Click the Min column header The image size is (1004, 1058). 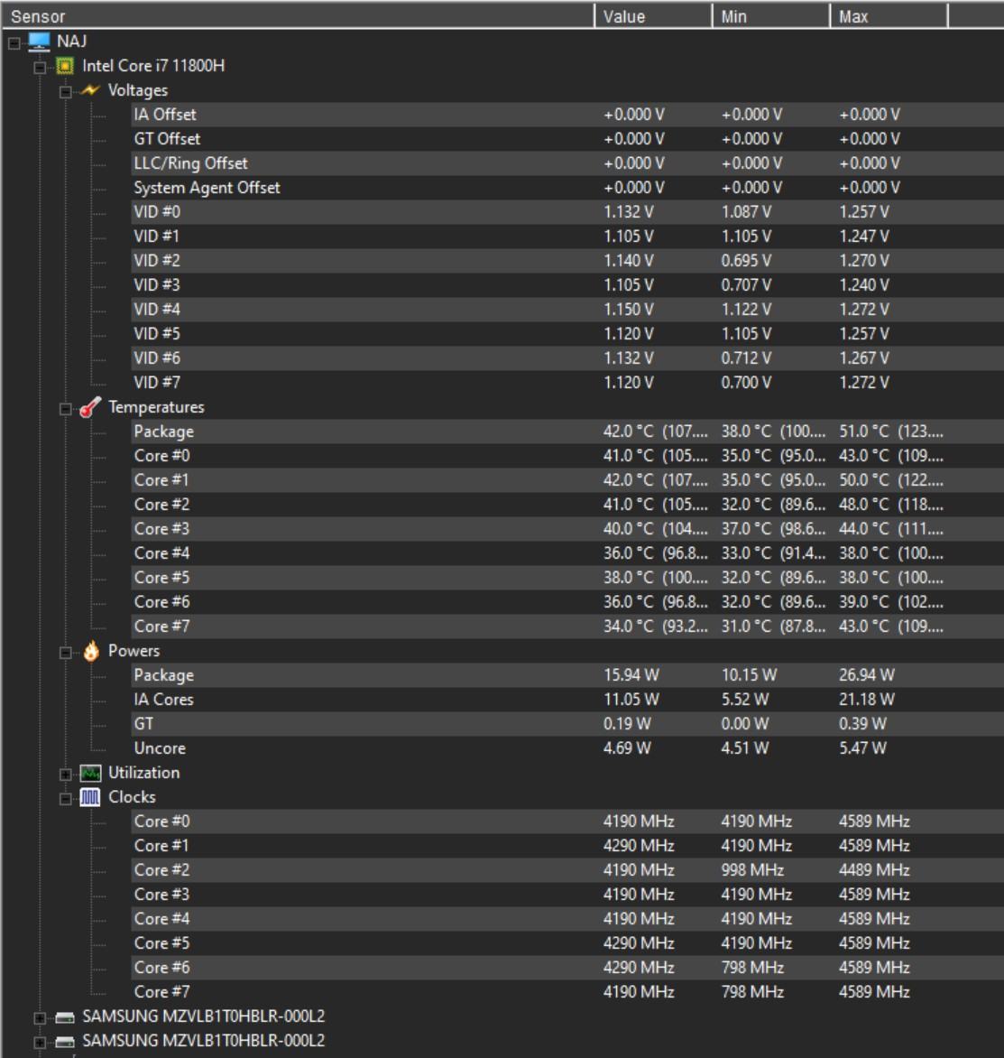770,16
